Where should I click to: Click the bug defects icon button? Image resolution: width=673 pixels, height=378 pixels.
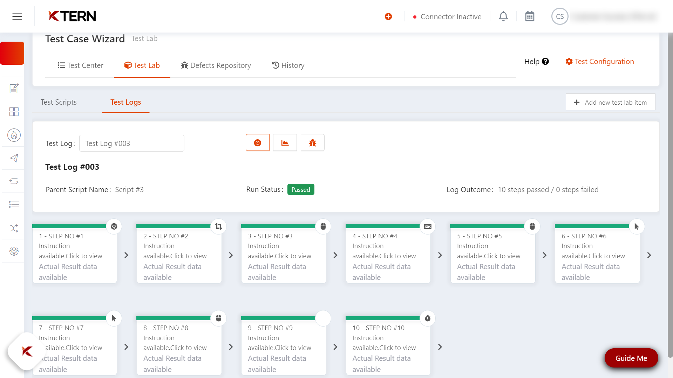point(312,143)
